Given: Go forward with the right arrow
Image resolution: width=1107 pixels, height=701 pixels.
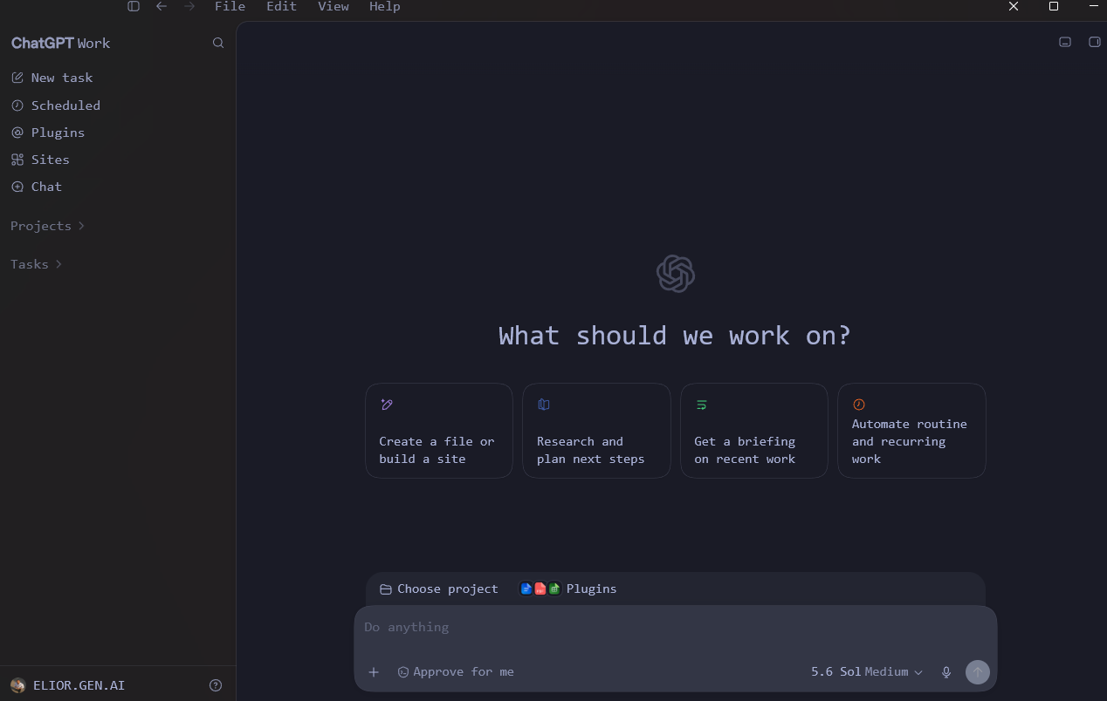Looking at the screenshot, I should [x=189, y=6].
